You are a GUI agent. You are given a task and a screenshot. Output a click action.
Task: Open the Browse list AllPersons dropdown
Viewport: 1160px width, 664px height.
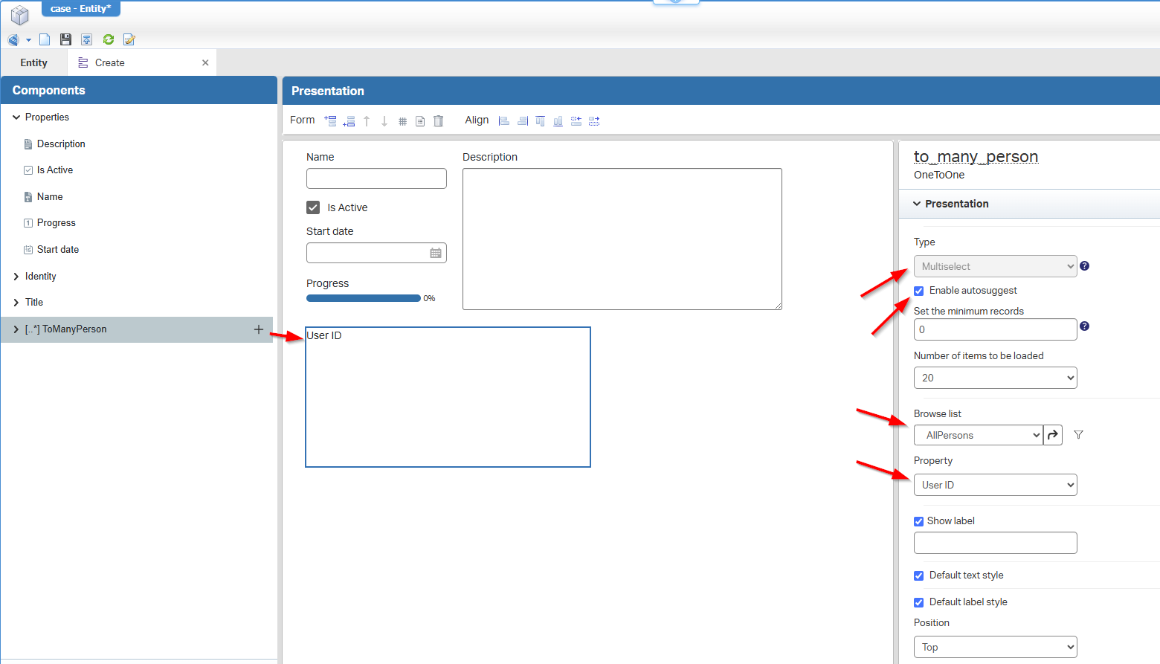(978, 435)
